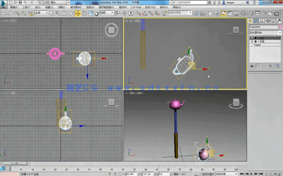
Task: Open the 工具(T) menu
Action: (27, 7)
